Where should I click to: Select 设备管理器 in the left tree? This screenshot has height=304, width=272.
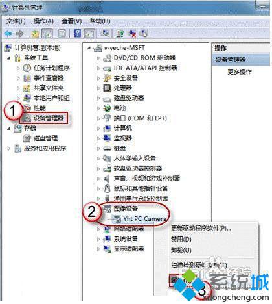[49, 118]
